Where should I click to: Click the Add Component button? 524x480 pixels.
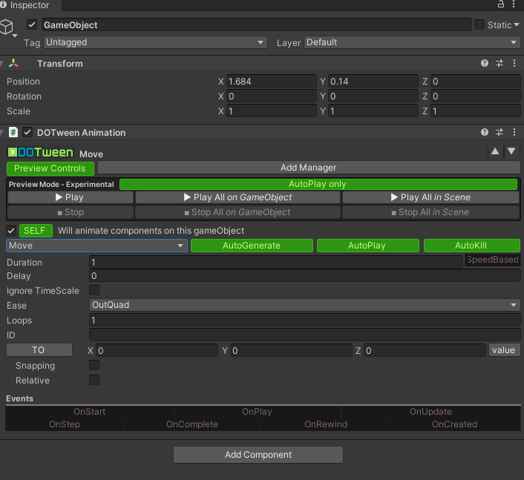click(258, 455)
